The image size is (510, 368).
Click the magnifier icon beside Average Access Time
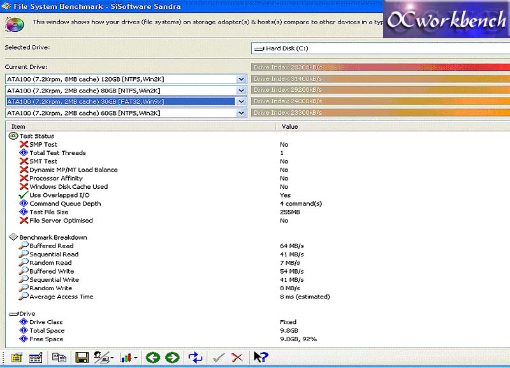pyautogui.click(x=24, y=296)
